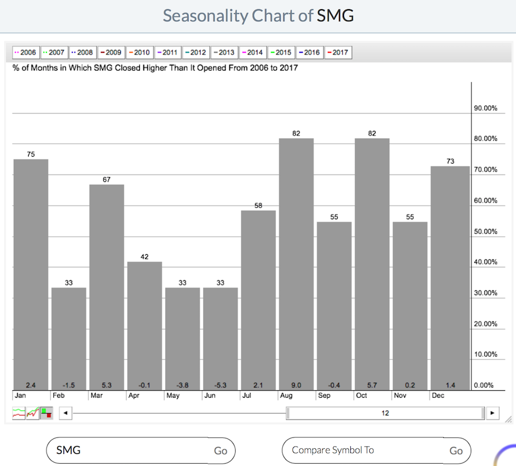Toggle the 2017 year legend button
Viewport: 516px width, 466px height.
tap(338, 52)
